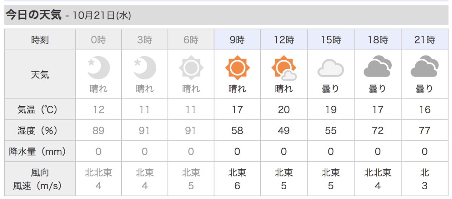Select the 15時 column header
The height and width of the screenshot is (199, 452).
331,39
